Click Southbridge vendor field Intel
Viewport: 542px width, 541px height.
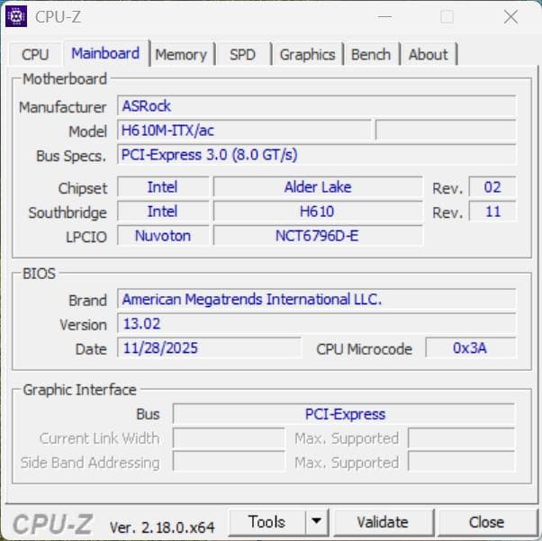coord(163,212)
